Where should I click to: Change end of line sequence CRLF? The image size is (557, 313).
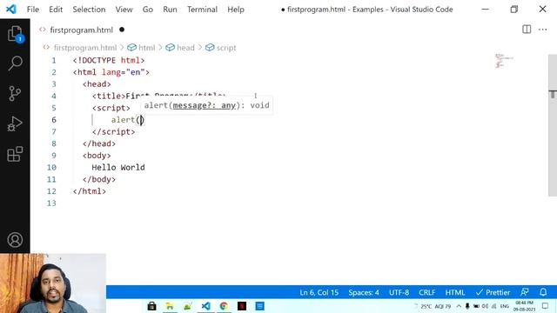tap(427, 292)
